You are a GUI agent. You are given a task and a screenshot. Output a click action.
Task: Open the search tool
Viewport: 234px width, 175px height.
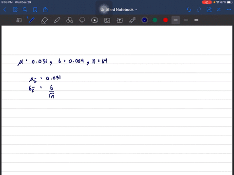pos(25,10)
